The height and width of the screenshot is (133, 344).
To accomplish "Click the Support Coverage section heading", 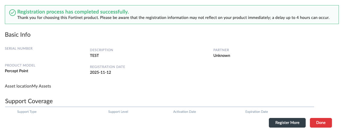I will (29, 101).
